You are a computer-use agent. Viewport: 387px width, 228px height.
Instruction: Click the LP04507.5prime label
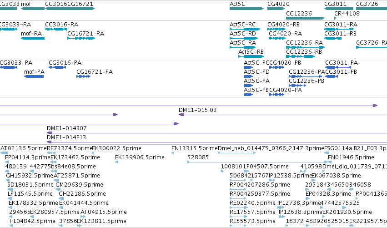[x=266, y=166]
